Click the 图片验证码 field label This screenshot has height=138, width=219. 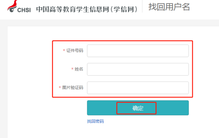pyautogui.click(x=73, y=88)
